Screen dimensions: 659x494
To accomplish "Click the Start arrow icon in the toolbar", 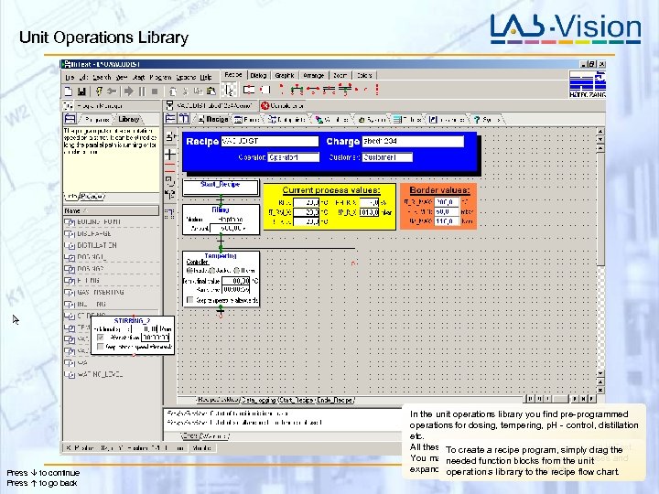I will [x=129, y=91].
